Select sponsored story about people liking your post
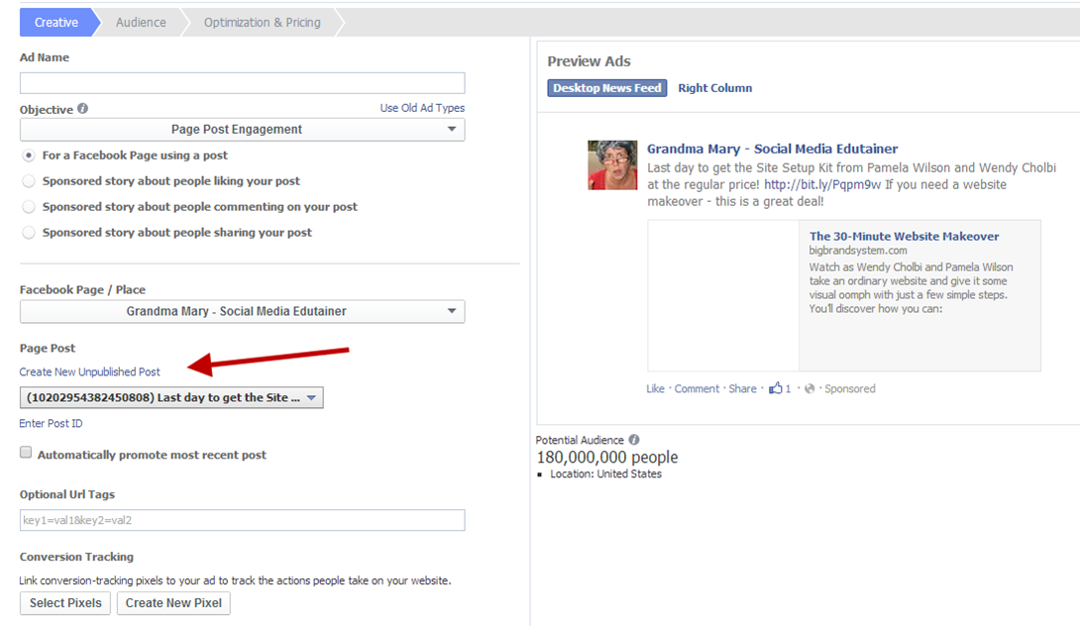1080x626 pixels. [29, 181]
